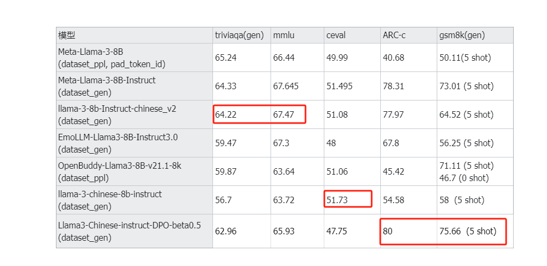547x266 pixels.
Task: Click the Meta-Llama-3-8B model name cell
Action: (134, 57)
